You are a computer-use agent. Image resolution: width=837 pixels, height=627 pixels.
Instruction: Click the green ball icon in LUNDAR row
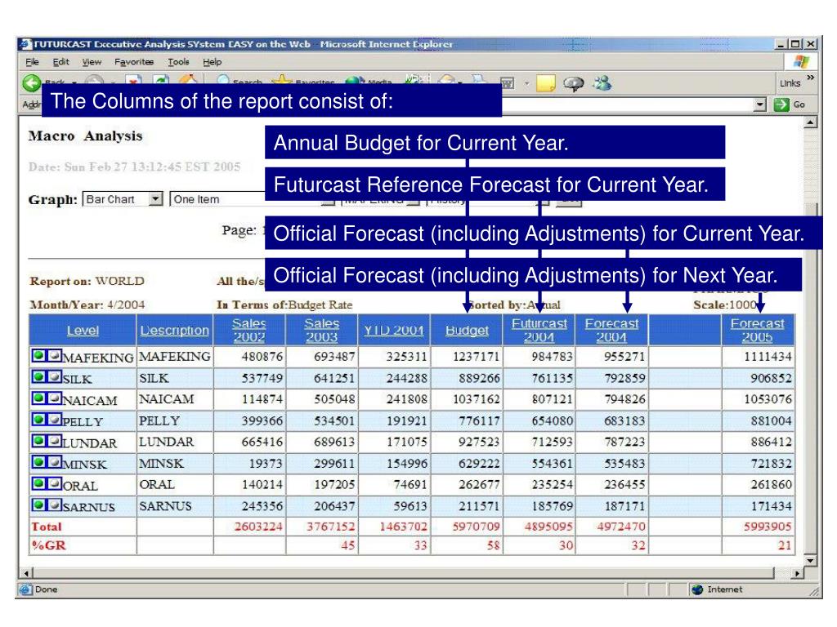pos(39,441)
